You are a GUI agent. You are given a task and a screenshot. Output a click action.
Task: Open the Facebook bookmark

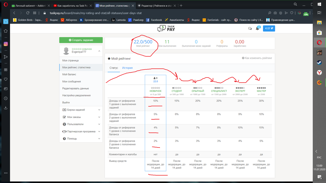pyautogui.click(x=154, y=20)
